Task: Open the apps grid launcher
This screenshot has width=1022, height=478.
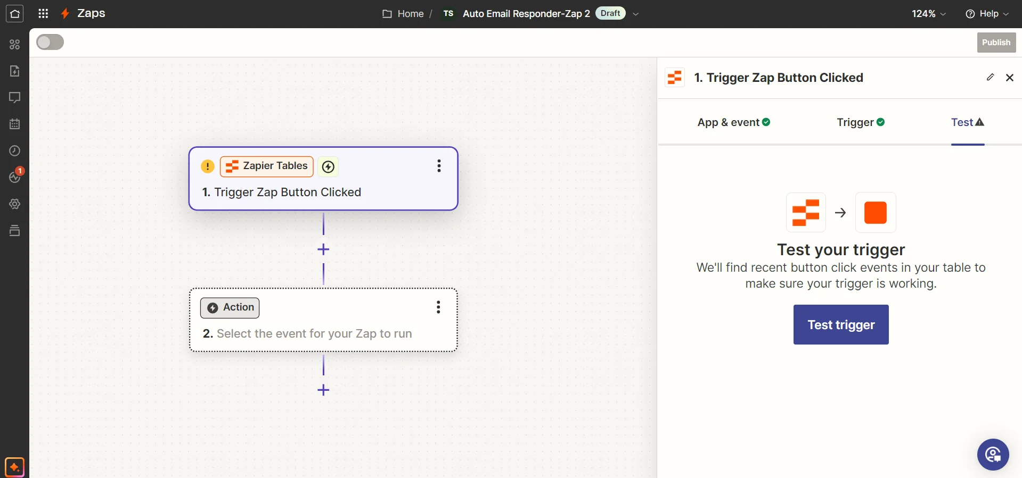Action: pyautogui.click(x=44, y=14)
